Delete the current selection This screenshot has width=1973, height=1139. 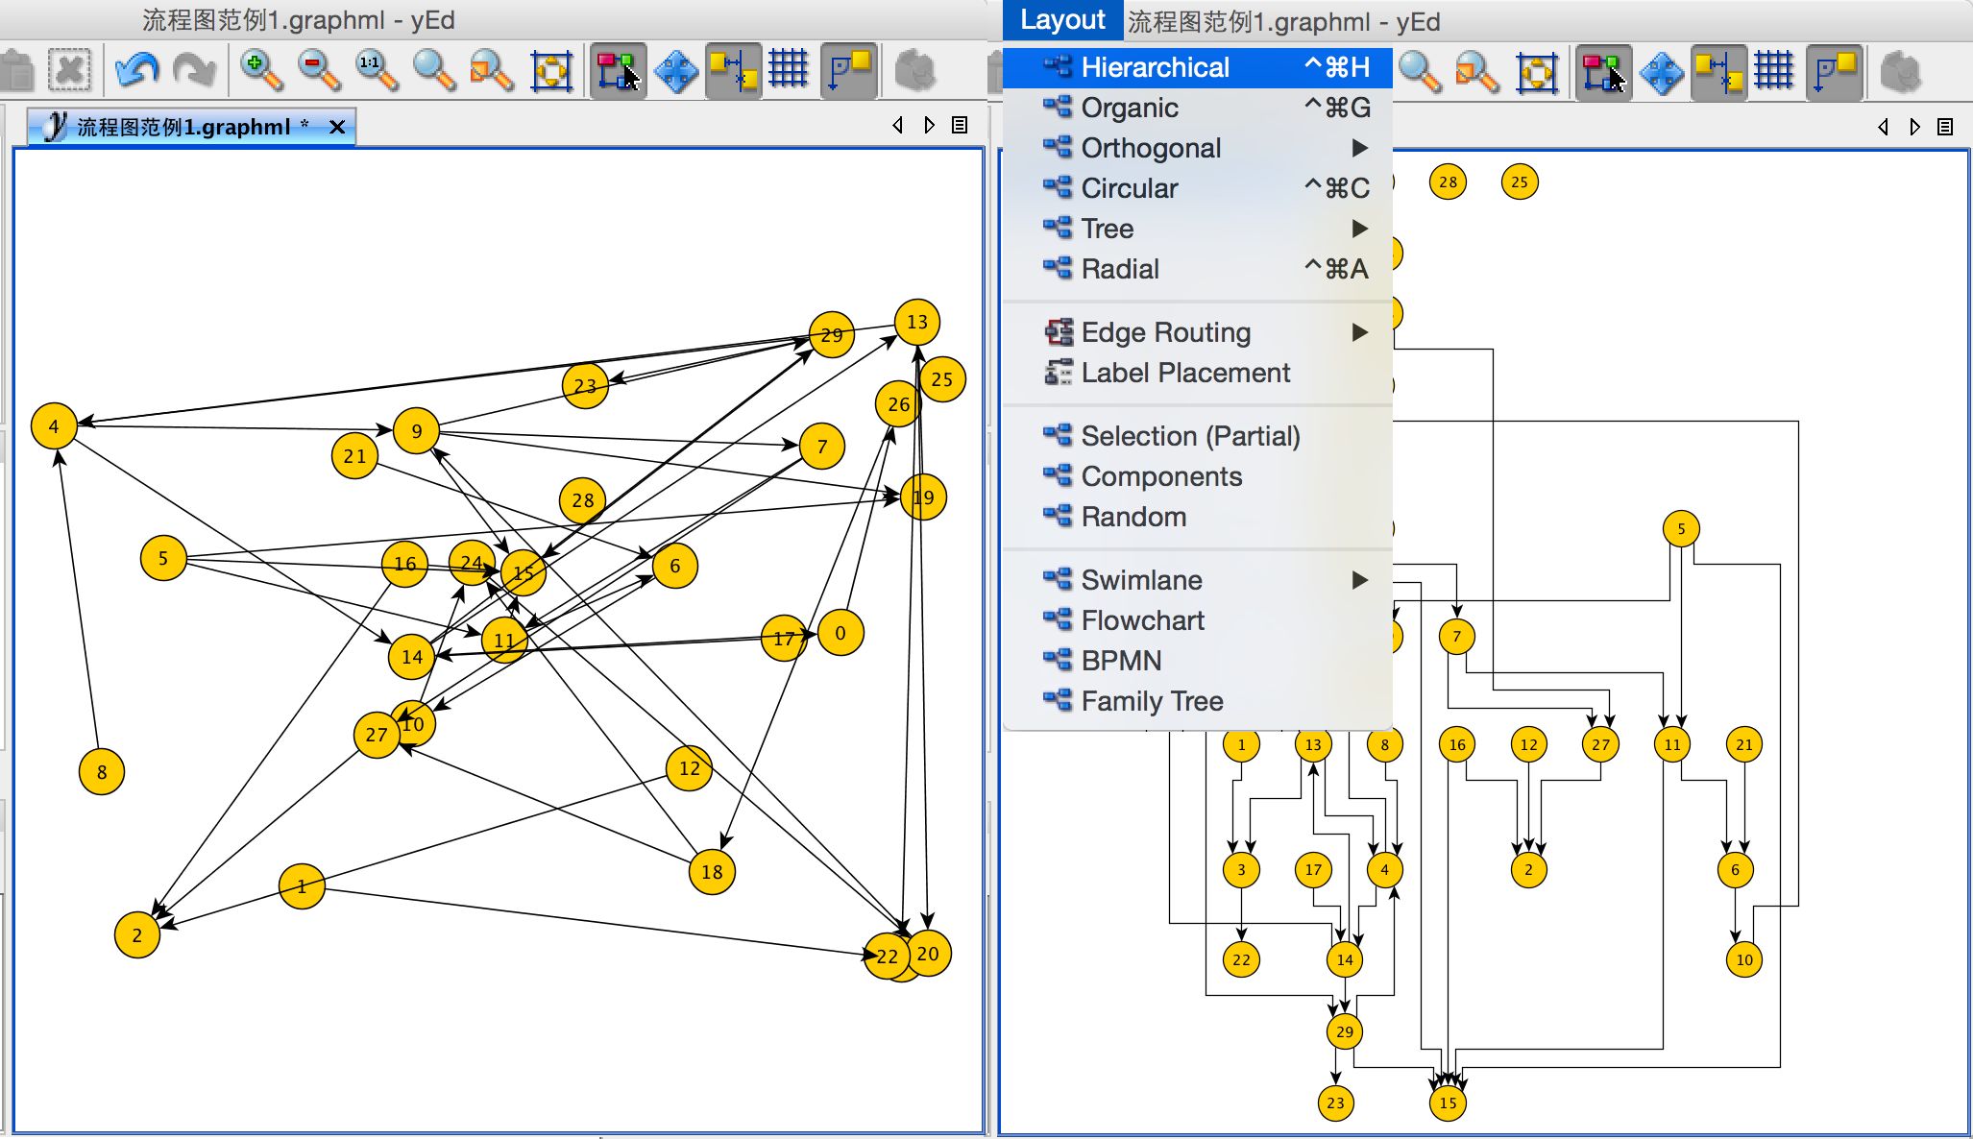pos(67,68)
